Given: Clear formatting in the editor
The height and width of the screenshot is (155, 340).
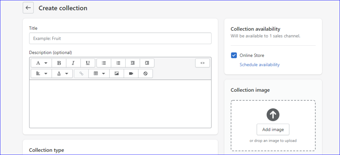Looking at the screenshot, I should point(145,74).
